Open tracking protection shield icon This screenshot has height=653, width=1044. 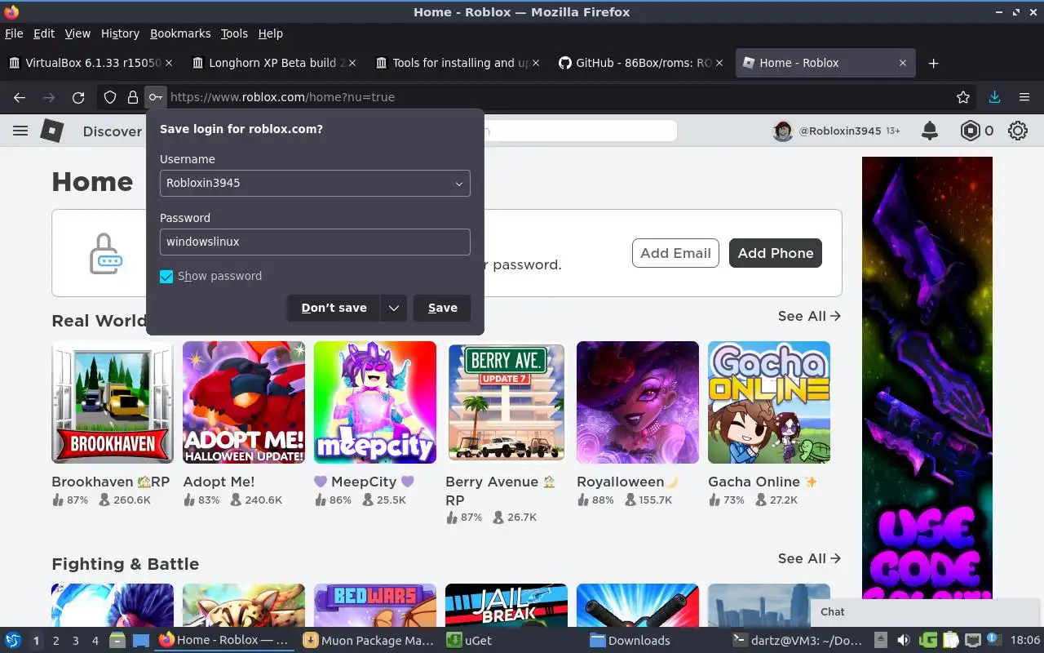tap(110, 97)
